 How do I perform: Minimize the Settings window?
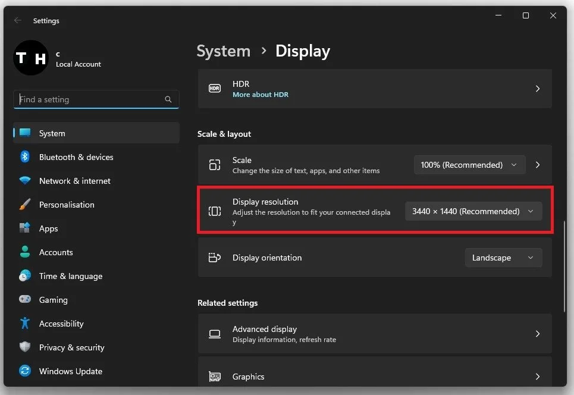498,15
